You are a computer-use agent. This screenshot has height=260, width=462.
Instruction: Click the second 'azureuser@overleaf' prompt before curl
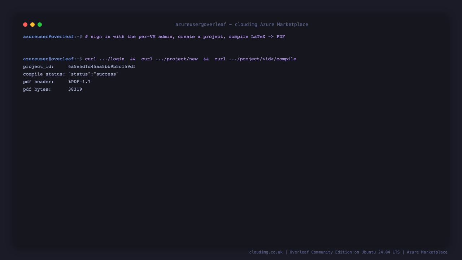coord(48,59)
